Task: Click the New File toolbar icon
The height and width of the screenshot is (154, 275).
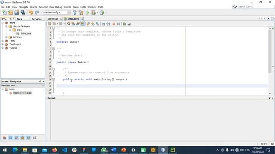Action: (x=5, y=12)
